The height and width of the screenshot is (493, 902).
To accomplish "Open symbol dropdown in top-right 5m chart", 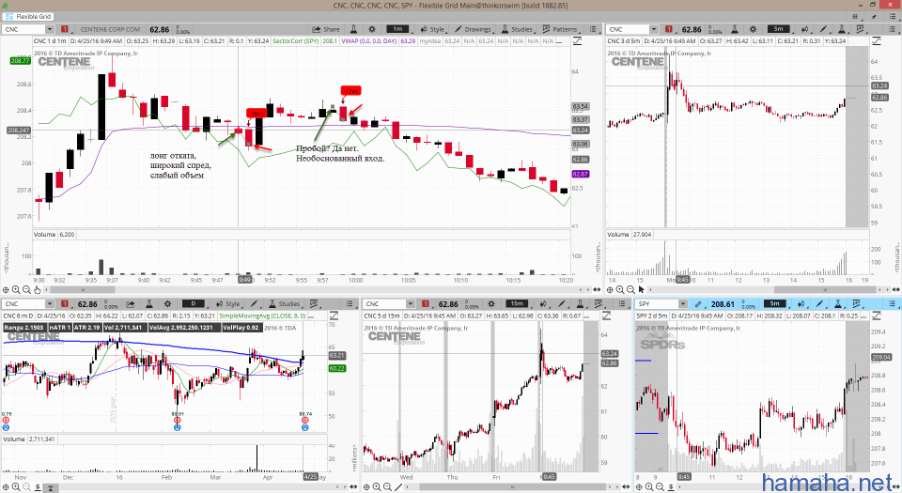I will click(x=654, y=29).
